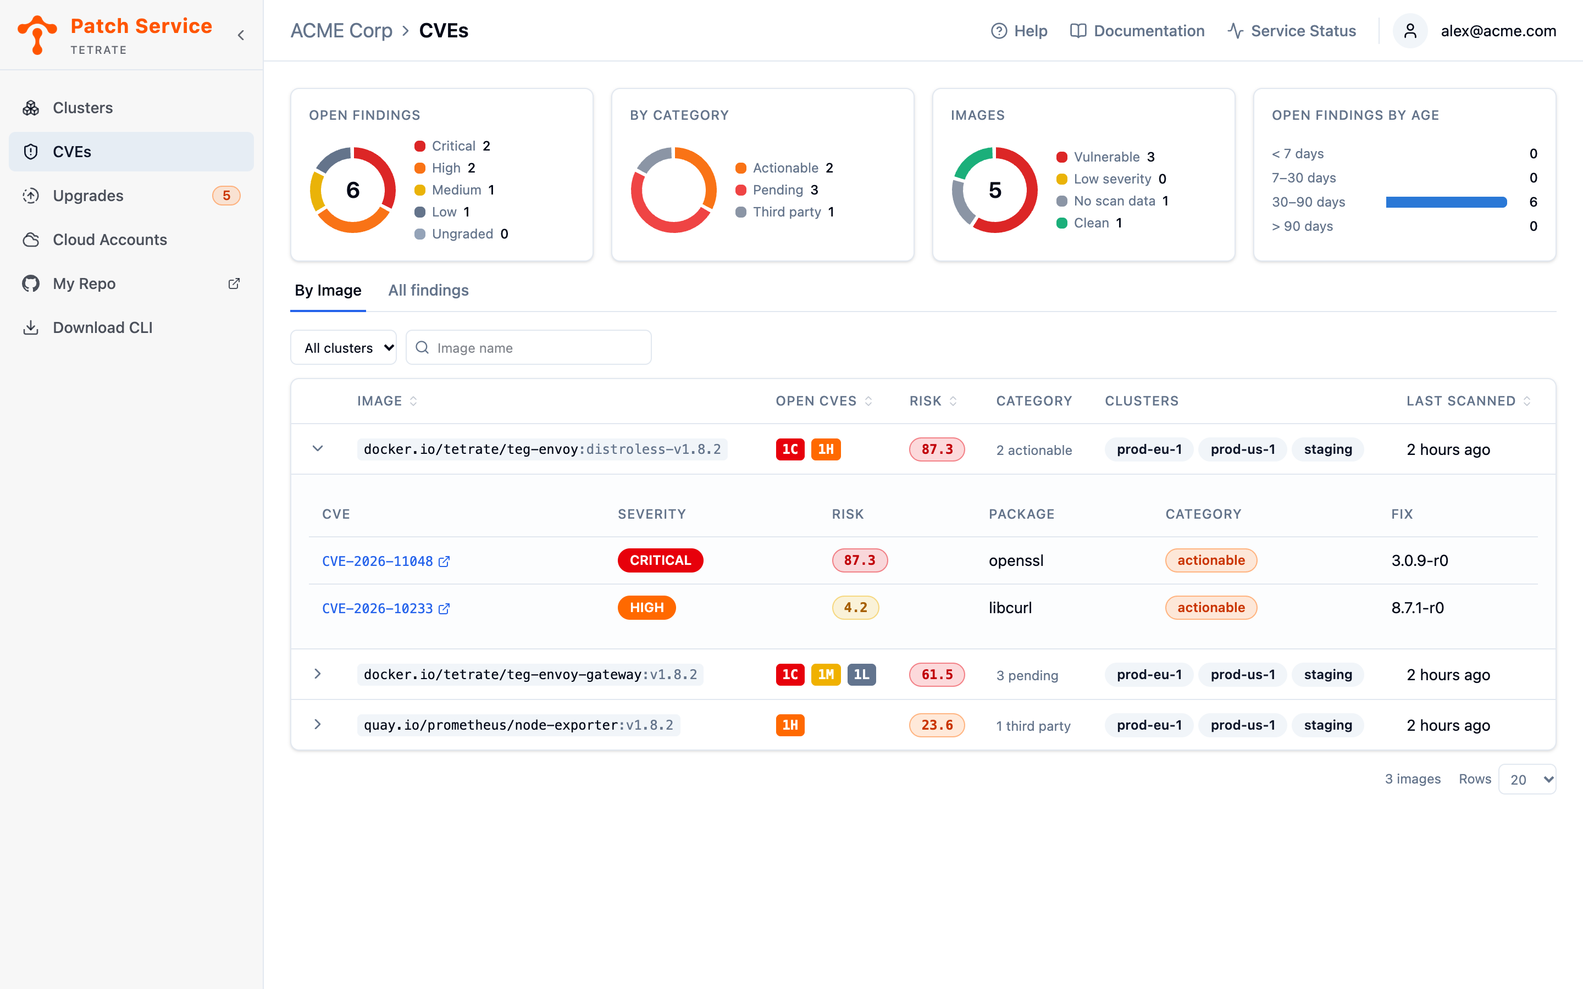Collapse the teg-envoy distroless image row
This screenshot has height=989, width=1583.
(x=317, y=449)
